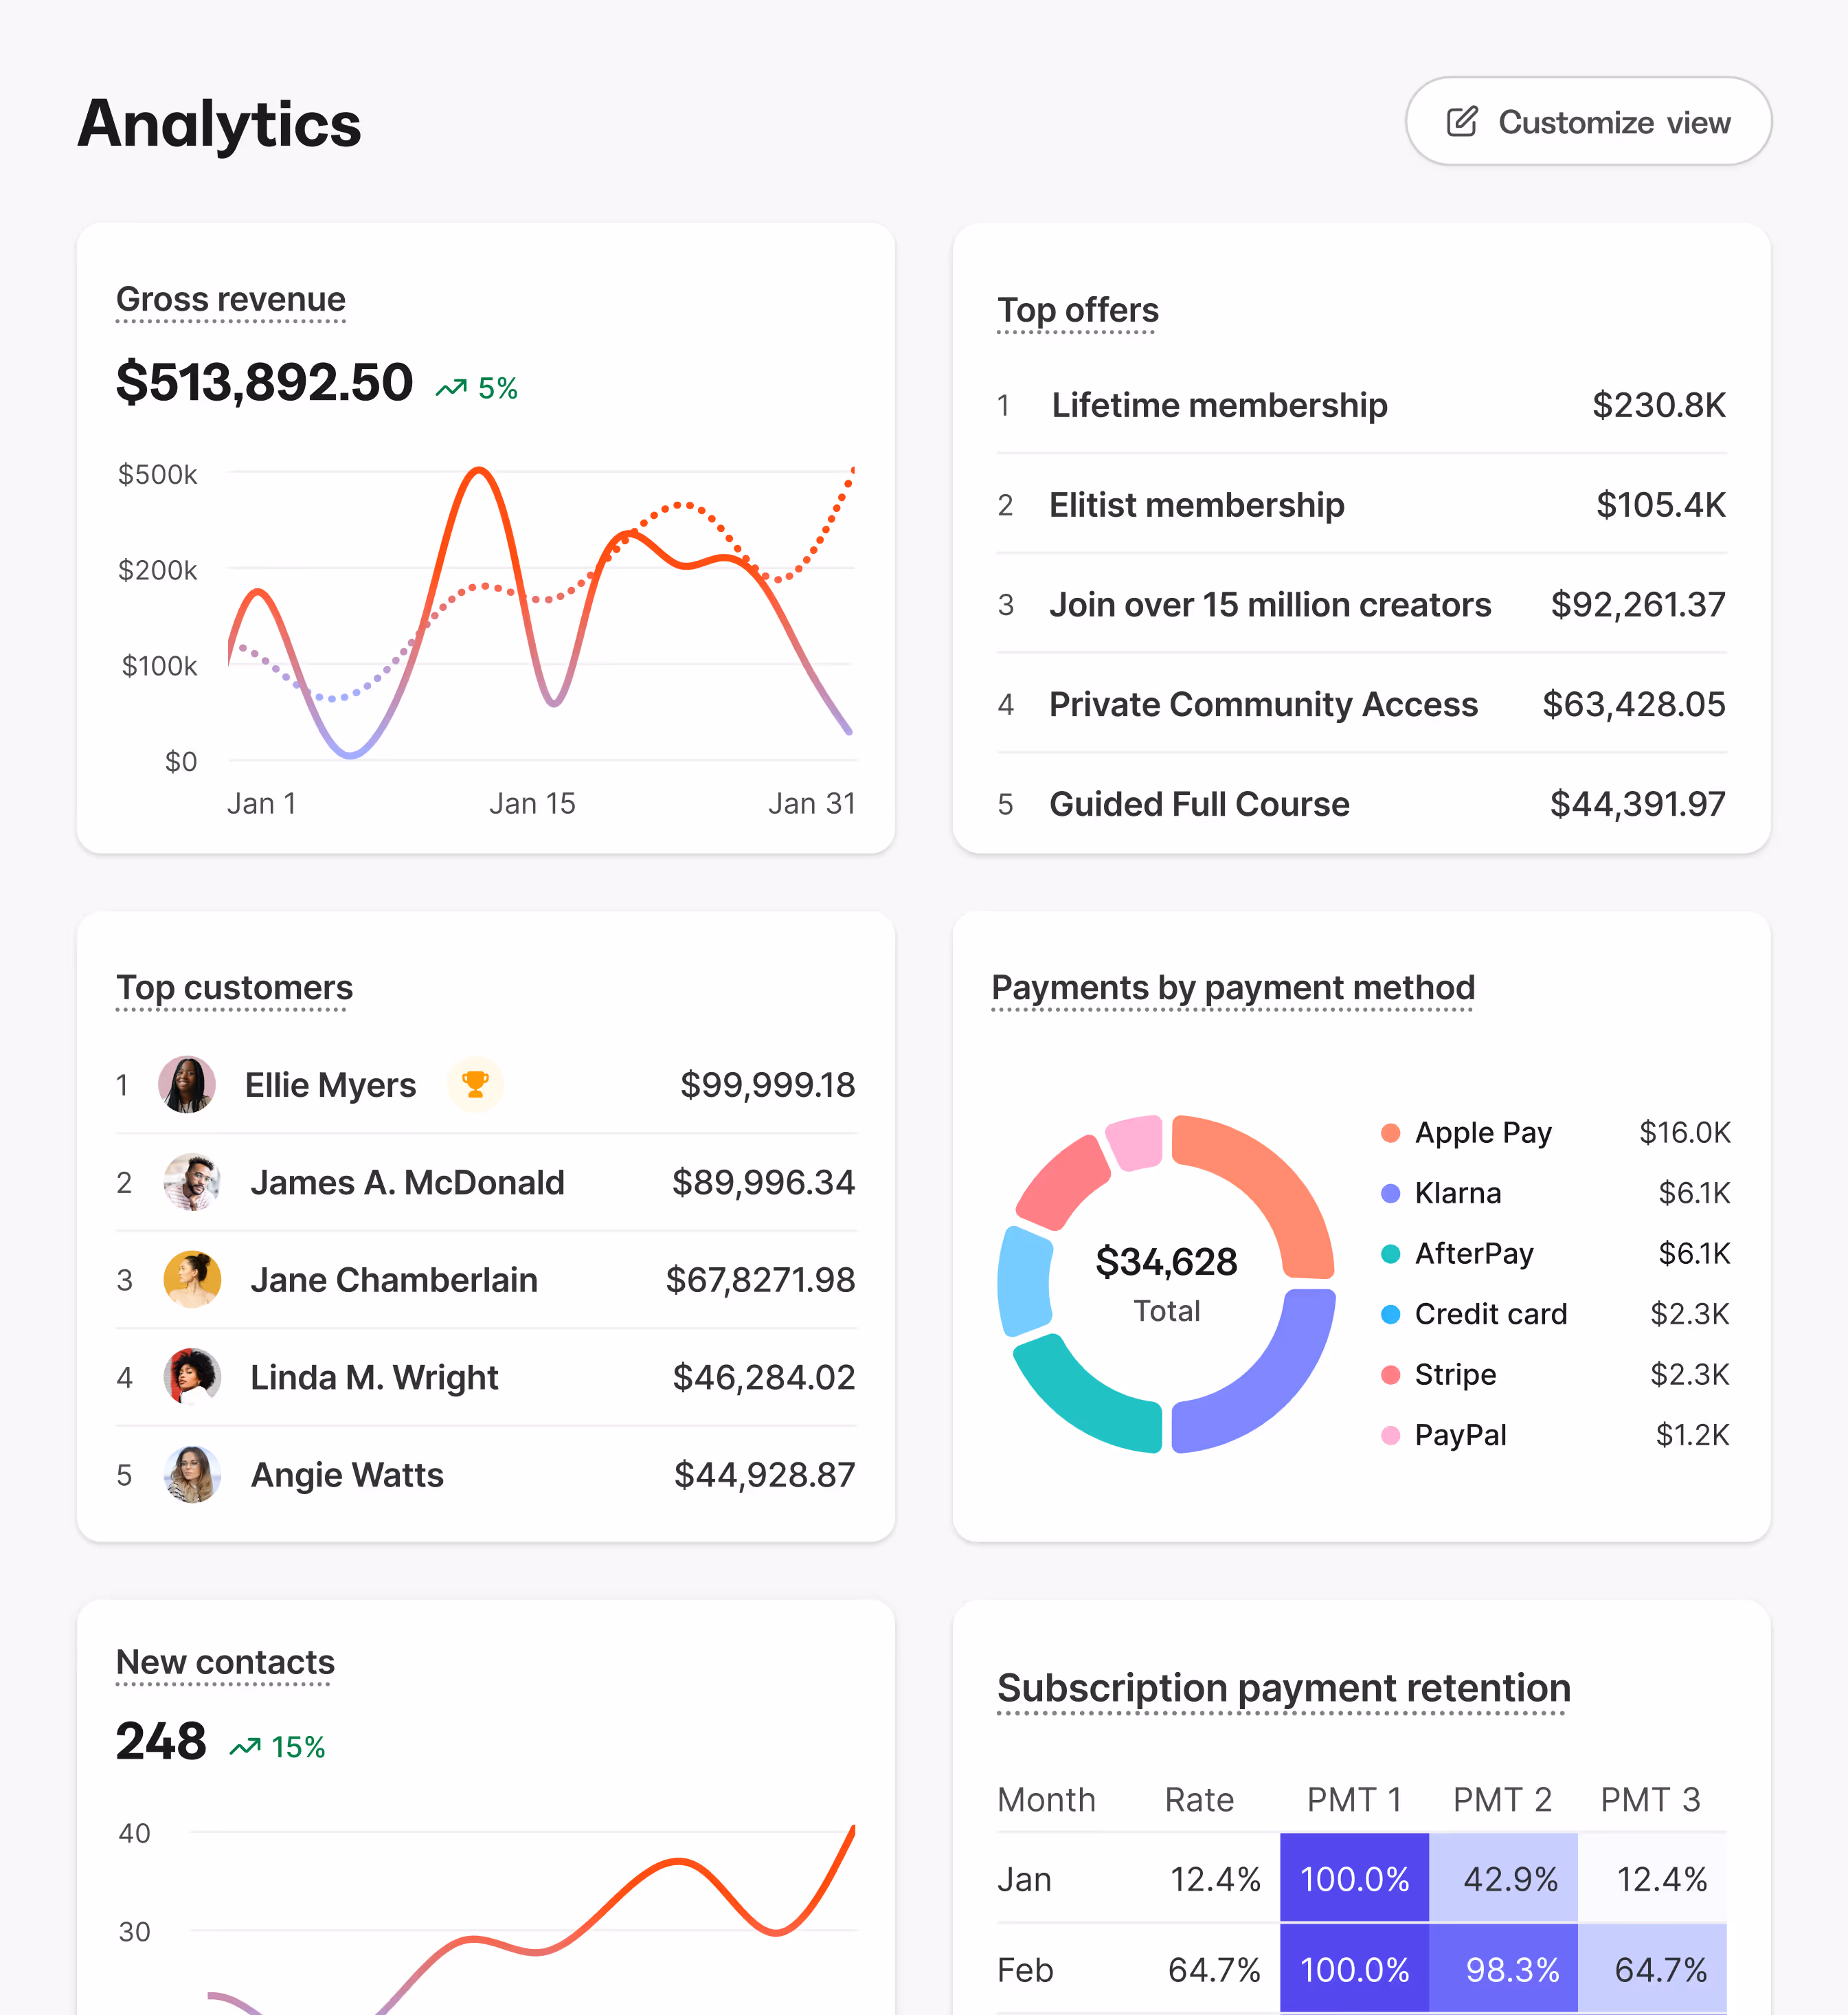Open the Gross revenue heading link
Viewport: 1848px width, 2015px height.
[x=230, y=299]
